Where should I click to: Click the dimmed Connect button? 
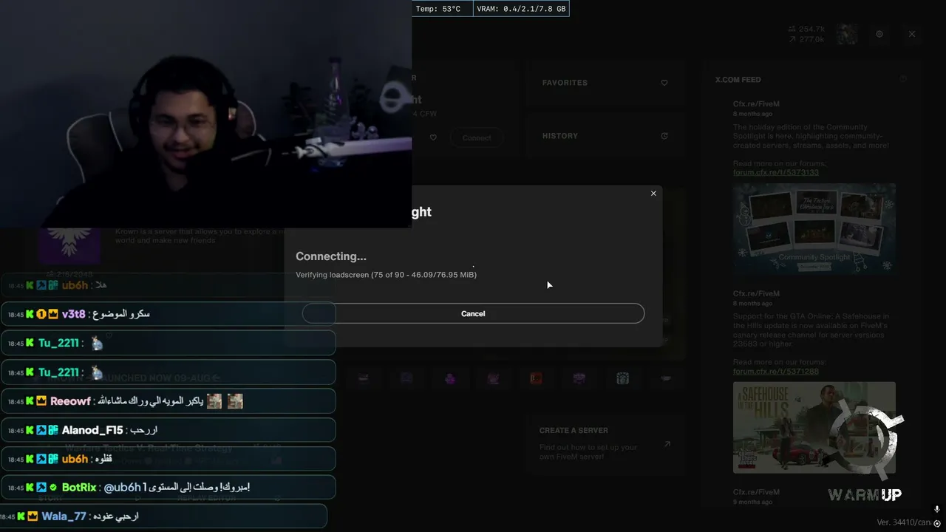coord(477,138)
